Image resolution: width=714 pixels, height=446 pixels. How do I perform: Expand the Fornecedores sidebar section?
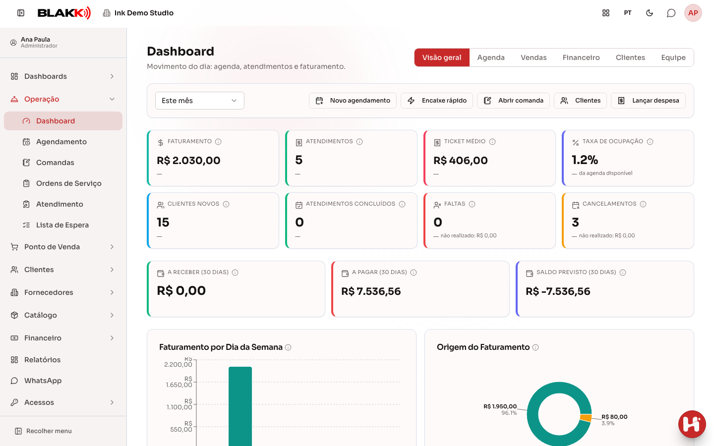[x=63, y=292]
